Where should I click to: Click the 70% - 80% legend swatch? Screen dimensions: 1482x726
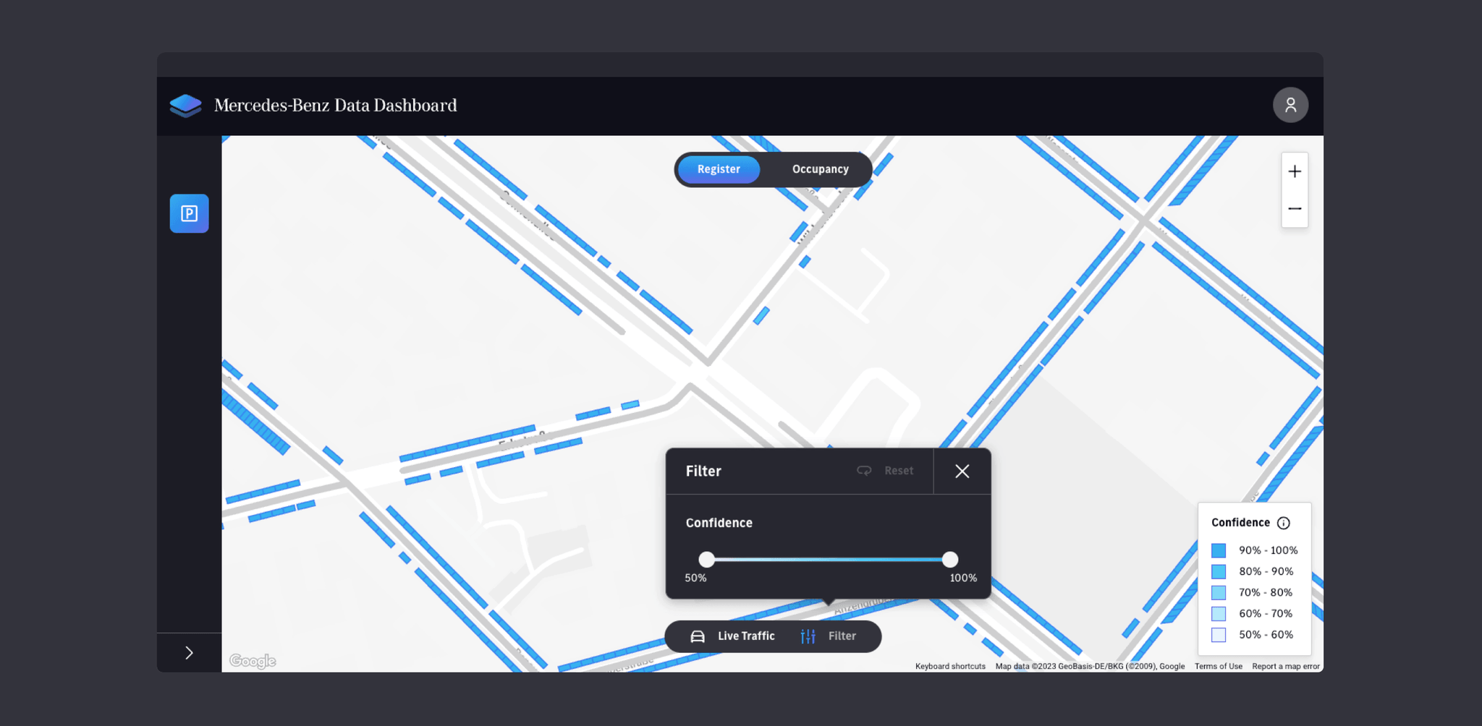point(1219,592)
